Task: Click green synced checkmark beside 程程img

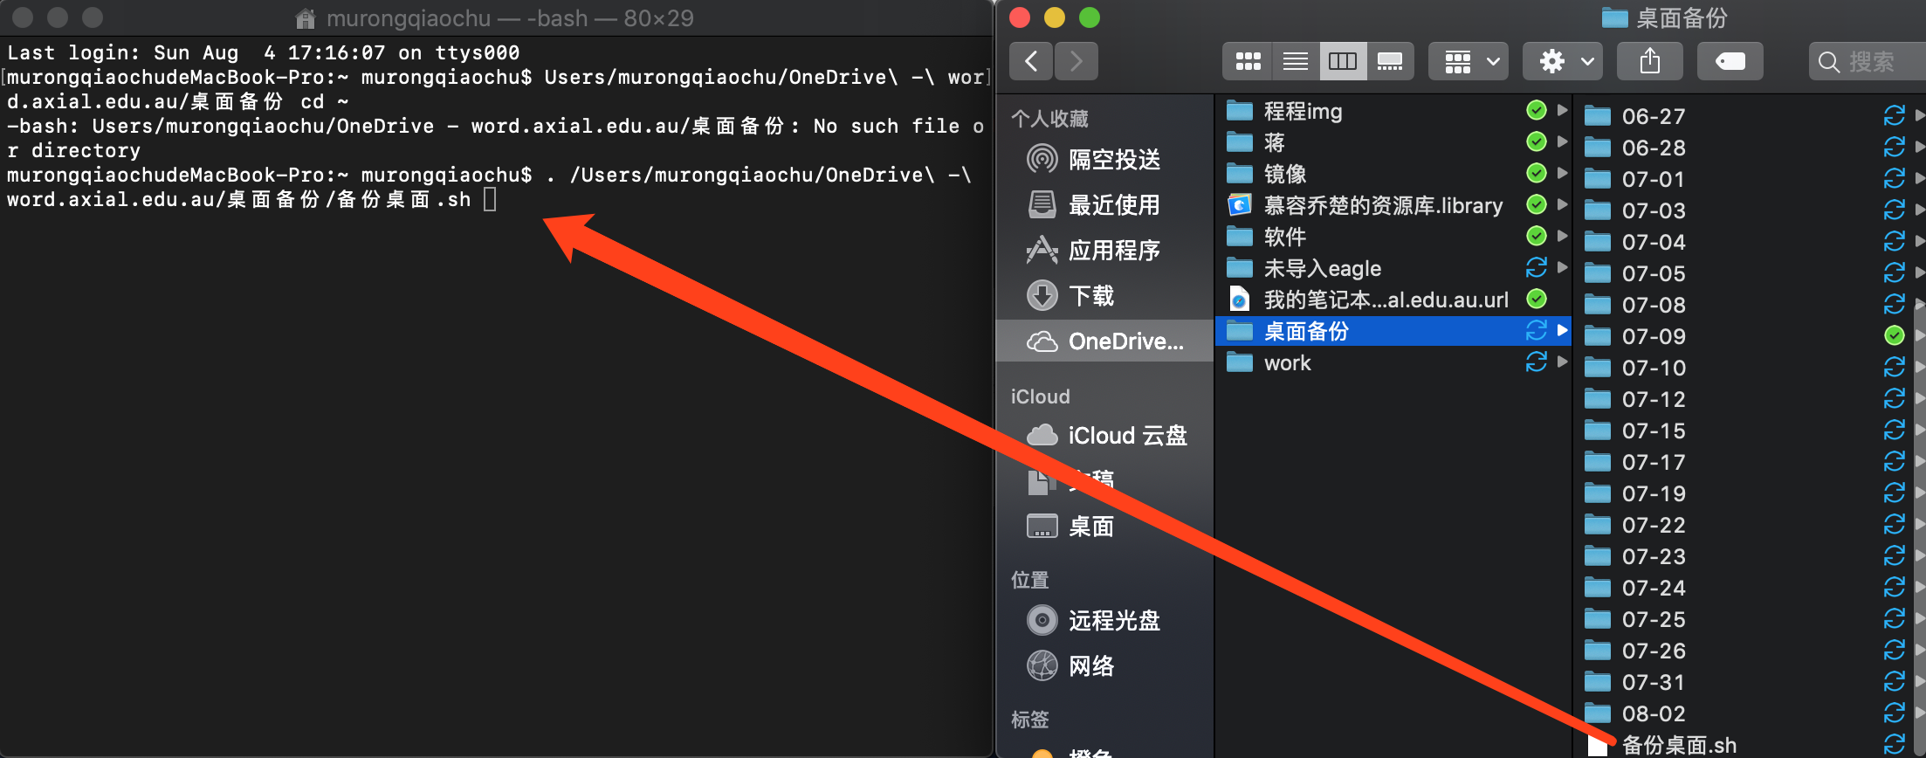Action: 1536,110
